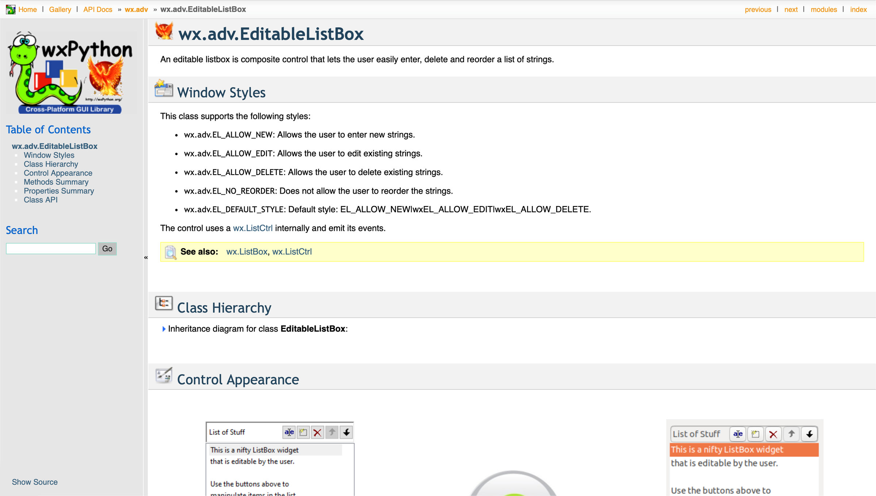Click the red delete X in left screenshot

[318, 433]
